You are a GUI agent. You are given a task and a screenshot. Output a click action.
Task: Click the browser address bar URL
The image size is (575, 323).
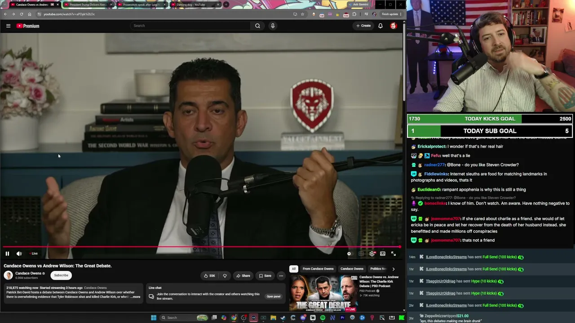click(69, 14)
